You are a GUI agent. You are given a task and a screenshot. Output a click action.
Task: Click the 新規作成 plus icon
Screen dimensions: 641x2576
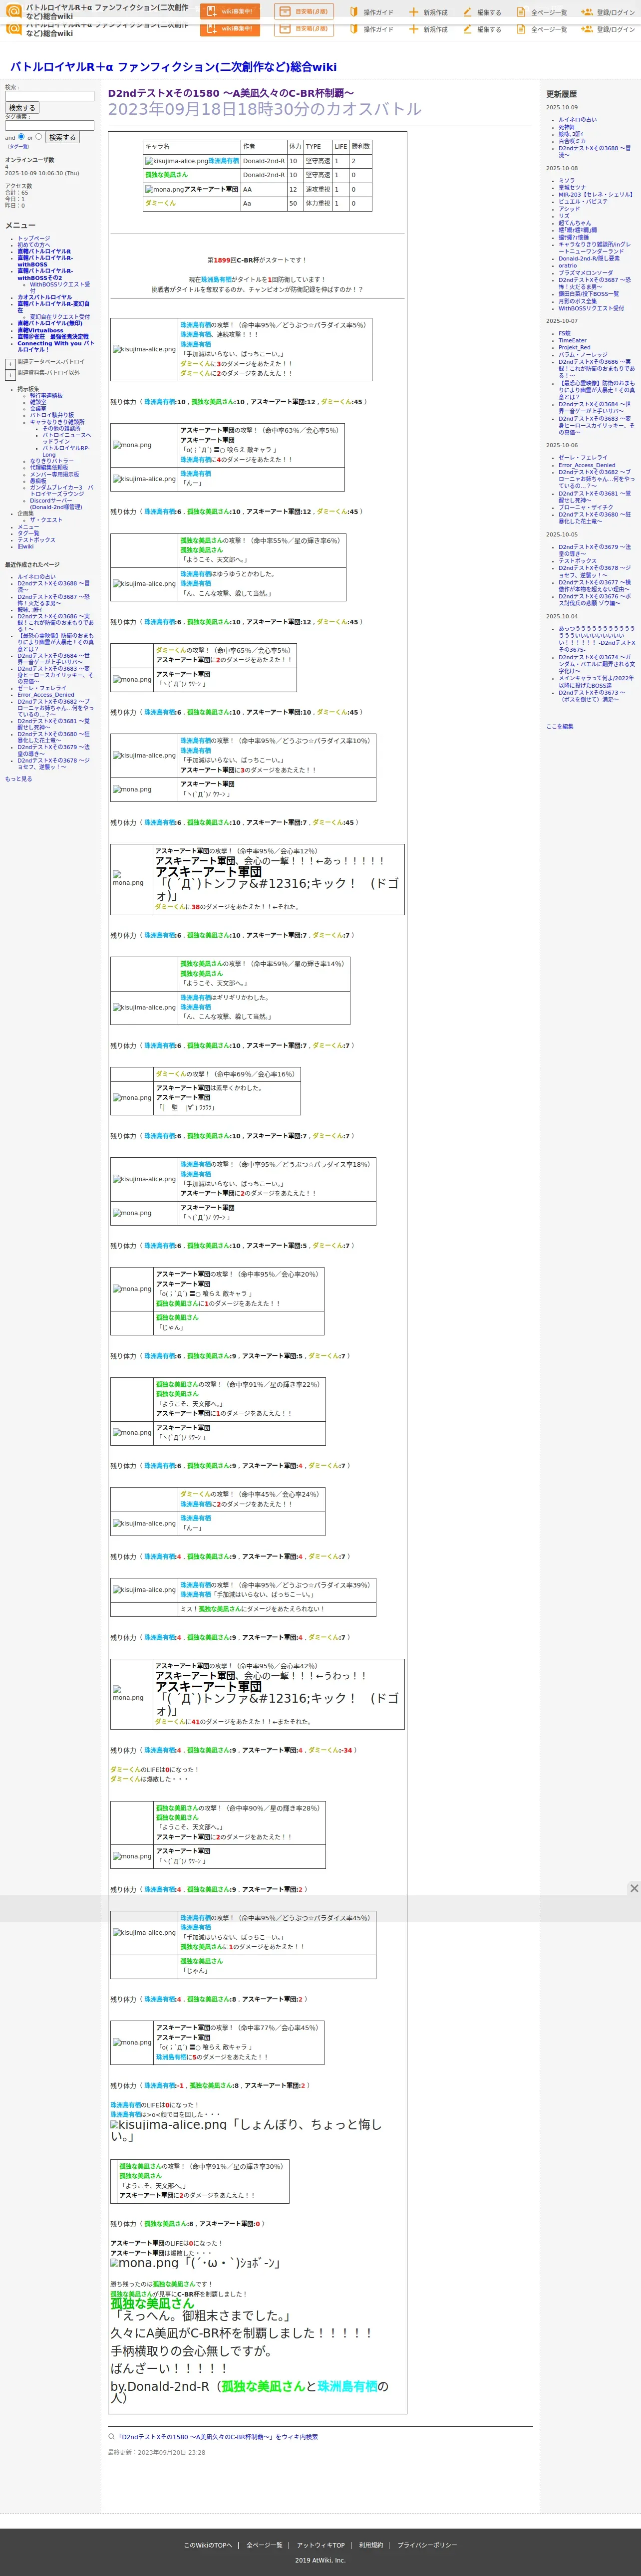click(x=413, y=12)
